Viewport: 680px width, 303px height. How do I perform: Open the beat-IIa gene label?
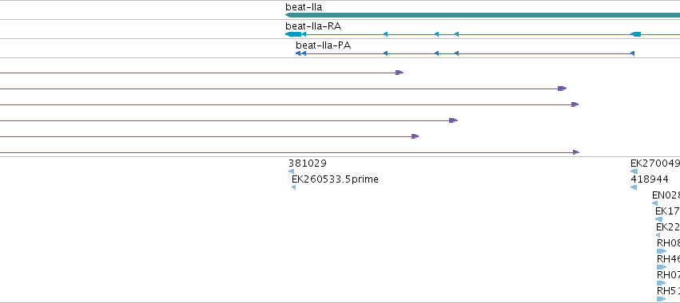click(304, 7)
